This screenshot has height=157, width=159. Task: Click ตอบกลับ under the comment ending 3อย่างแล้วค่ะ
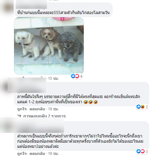point(37,154)
